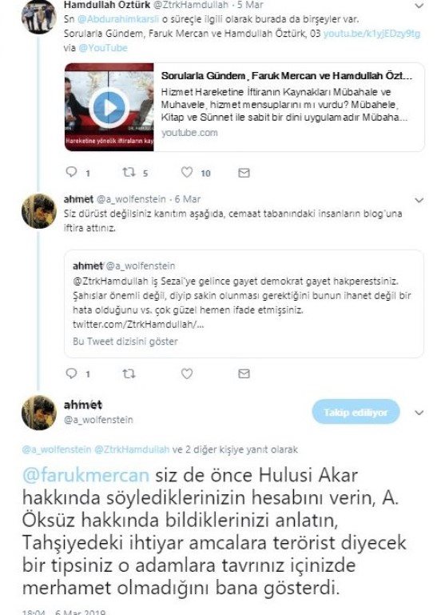Image resolution: width=445 pixels, height=615 pixels.
Task: Reply to Hamdullah Öztürk's tweet
Action: click(x=71, y=172)
